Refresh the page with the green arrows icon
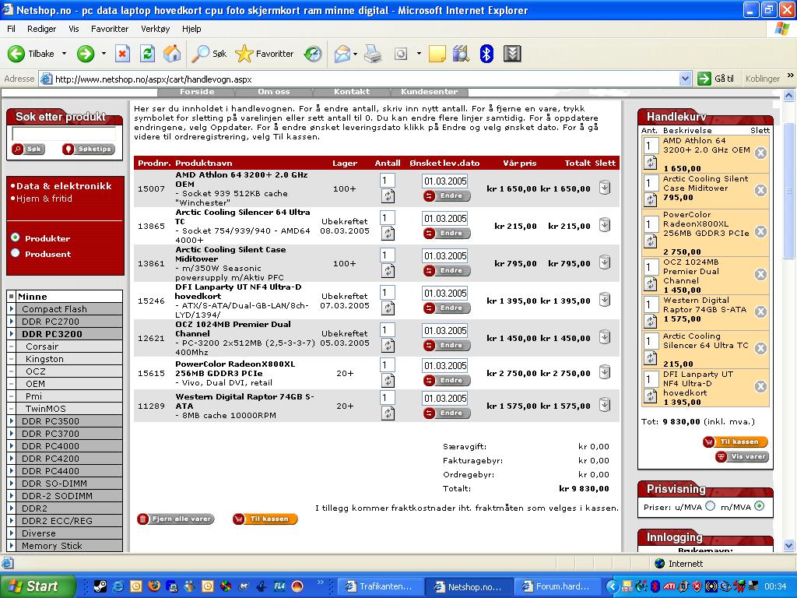The width and height of the screenshot is (797, 598). [147, 54]
